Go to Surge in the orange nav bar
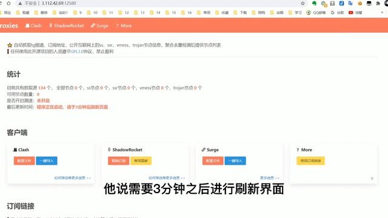Screen dimensions: 388x218 tap(99, 25)
